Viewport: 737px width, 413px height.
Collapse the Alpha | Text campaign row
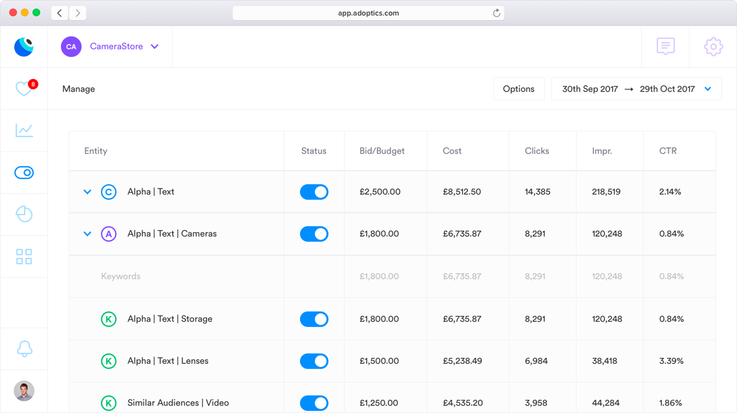[x=87, y=192]
